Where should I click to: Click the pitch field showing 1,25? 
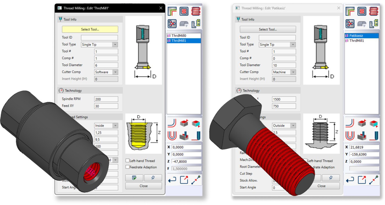[106, 132]
